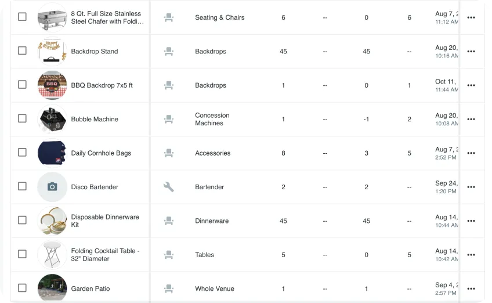Screen dimensions: 492x303
Task: Click the Garden Patio thumbnail photo
Action: coord(52,288)
